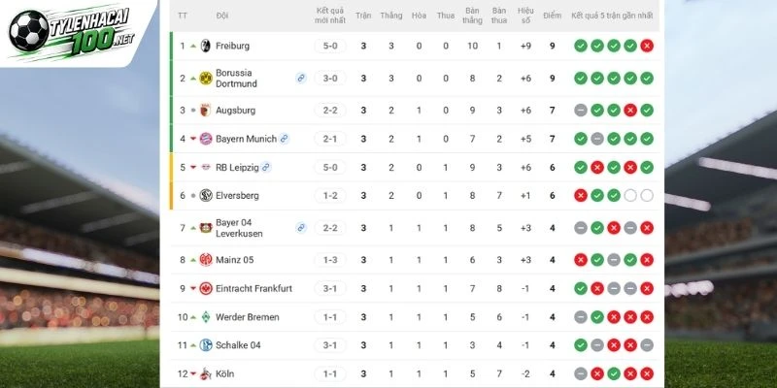Click the Tylenhacai100.net site logo

point(72,31)
